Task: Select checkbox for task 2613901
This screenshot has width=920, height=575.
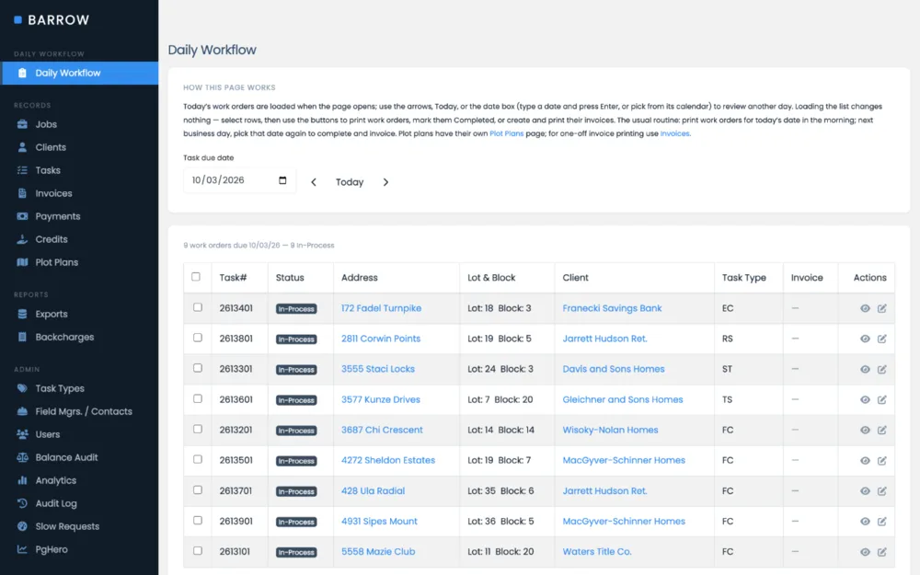Action: [198, 521]
